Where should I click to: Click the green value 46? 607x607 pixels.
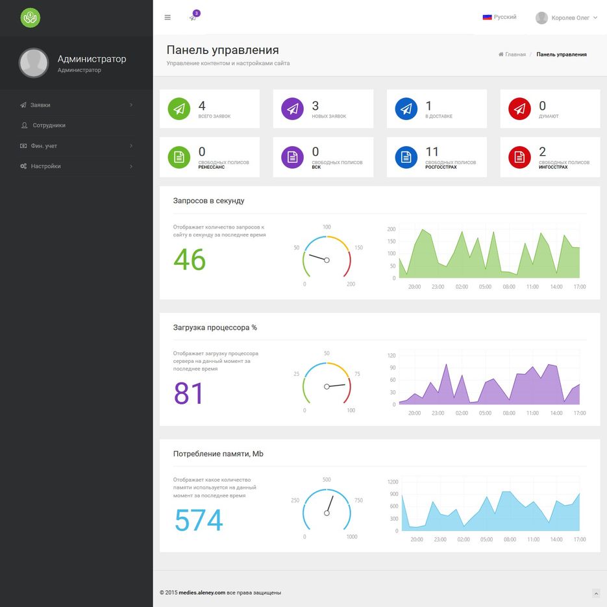190,260
